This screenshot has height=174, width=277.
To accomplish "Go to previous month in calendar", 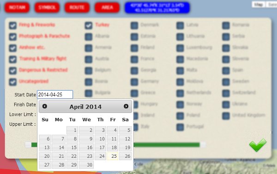I will point(44,106).
